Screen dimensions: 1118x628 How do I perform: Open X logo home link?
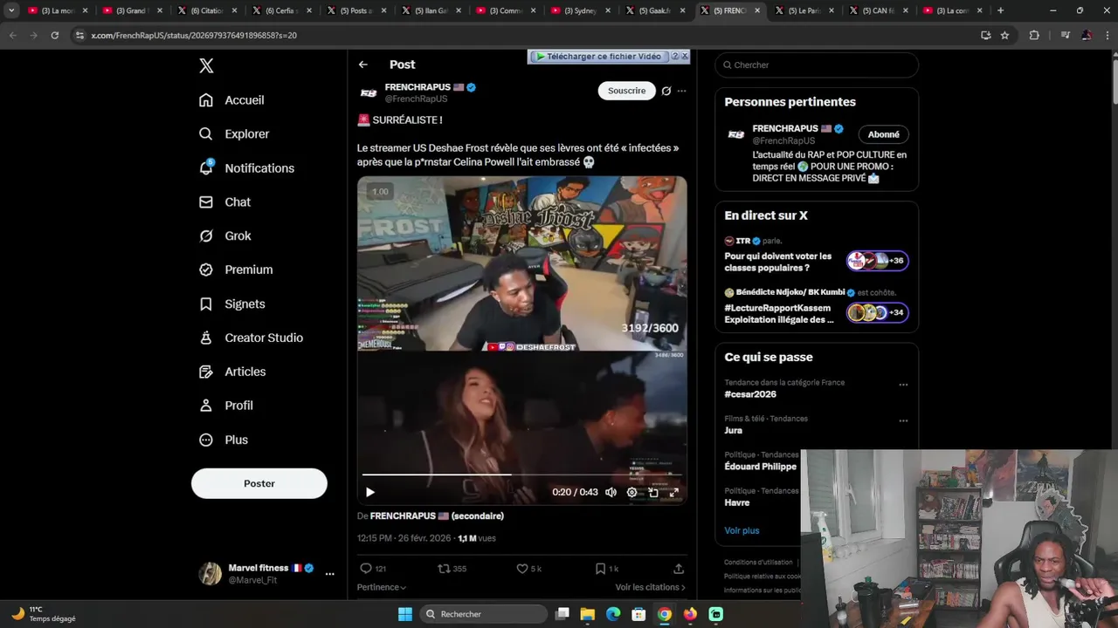(x=206, y=65)
